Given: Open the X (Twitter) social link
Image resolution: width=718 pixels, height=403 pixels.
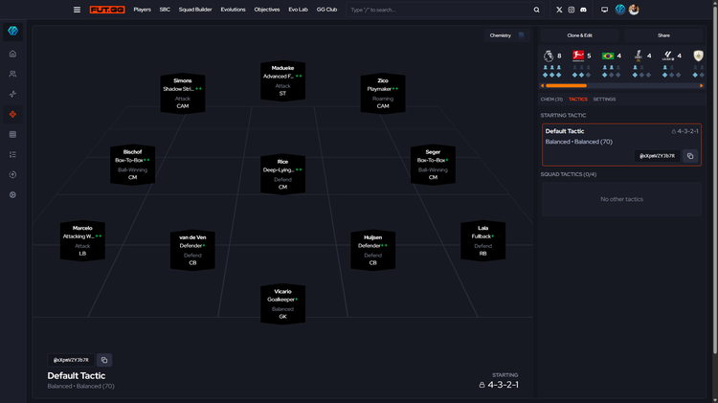Looking at the screenshot, I should click(559, 10).
